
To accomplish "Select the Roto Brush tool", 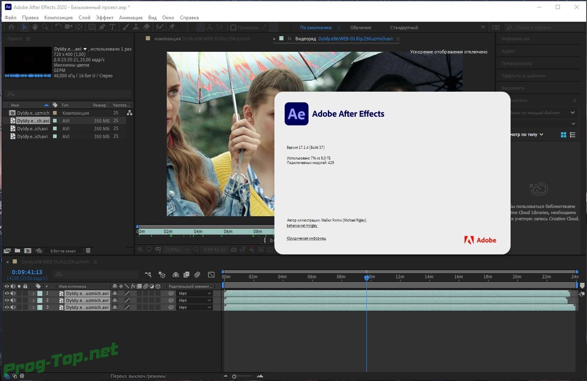I will 159,27.
